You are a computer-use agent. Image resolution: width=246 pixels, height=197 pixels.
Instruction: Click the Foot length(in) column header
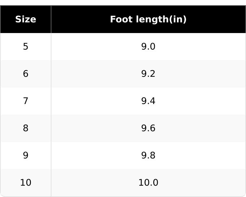click(x=148, y=19)
